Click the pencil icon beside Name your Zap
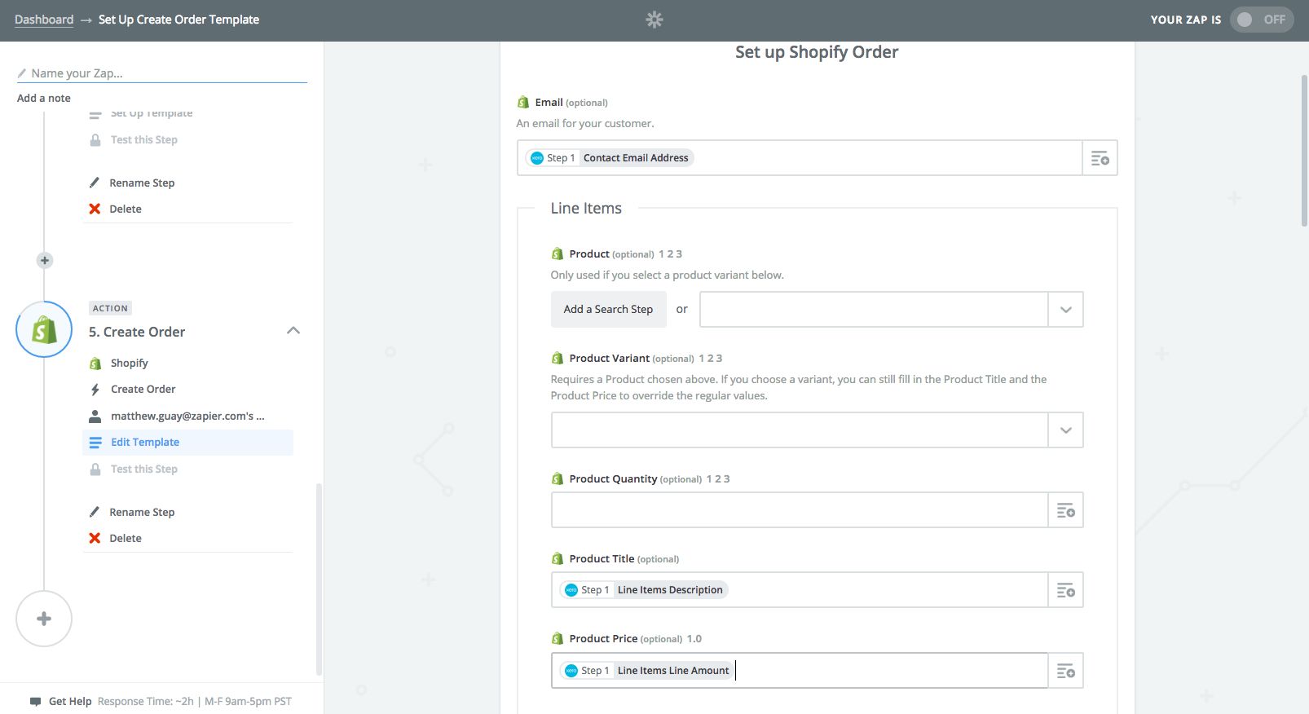This screenshot has width=1309, height=714. (x=22, y=73)
